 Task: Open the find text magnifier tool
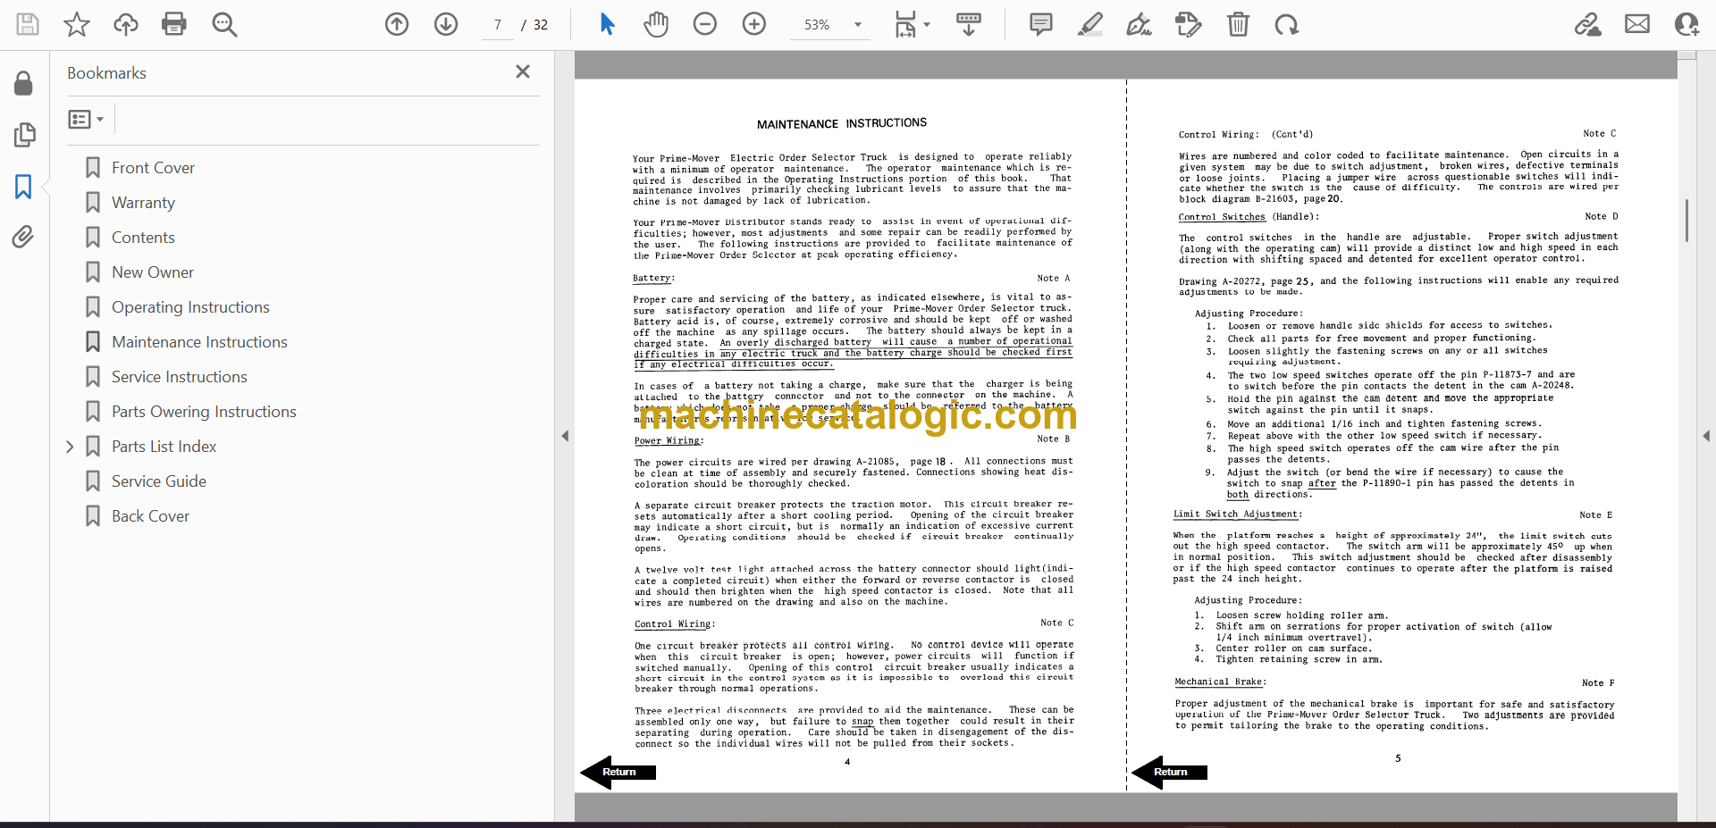(224, 24)
